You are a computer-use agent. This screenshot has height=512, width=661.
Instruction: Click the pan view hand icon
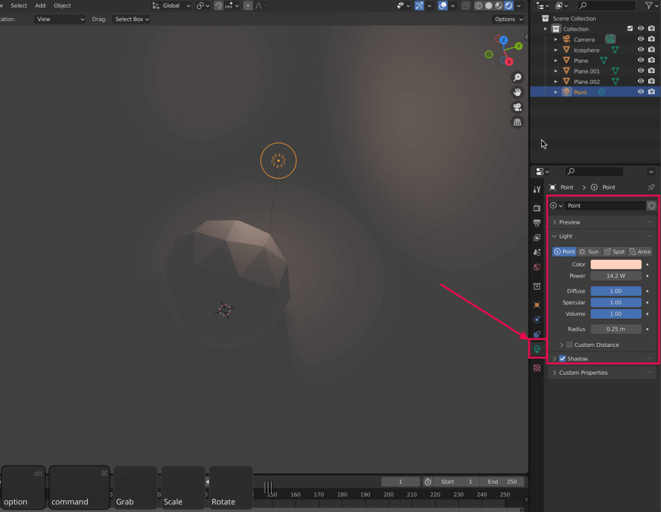[517, 92]
